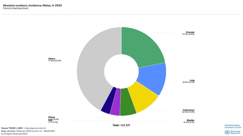Click the All Rights Reserved 2025 text
Image resolution: width=243 pixels, height=136 pixels.
point(14,134)
